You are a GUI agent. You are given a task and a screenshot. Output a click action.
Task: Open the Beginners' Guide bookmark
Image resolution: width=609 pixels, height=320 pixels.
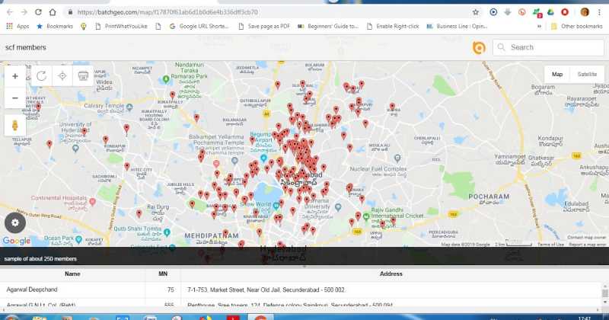pos(328,27)
